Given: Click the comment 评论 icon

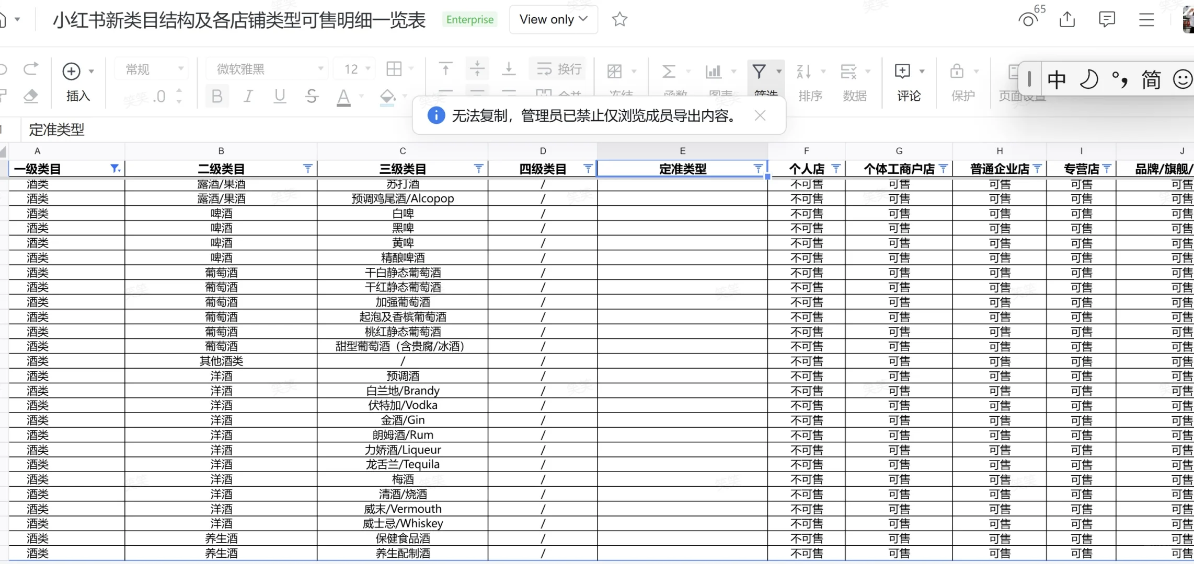Looking at the screenshot, I should (x=903, y=71).
